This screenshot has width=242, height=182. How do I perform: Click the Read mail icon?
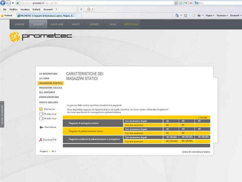(x=194, y=15)
